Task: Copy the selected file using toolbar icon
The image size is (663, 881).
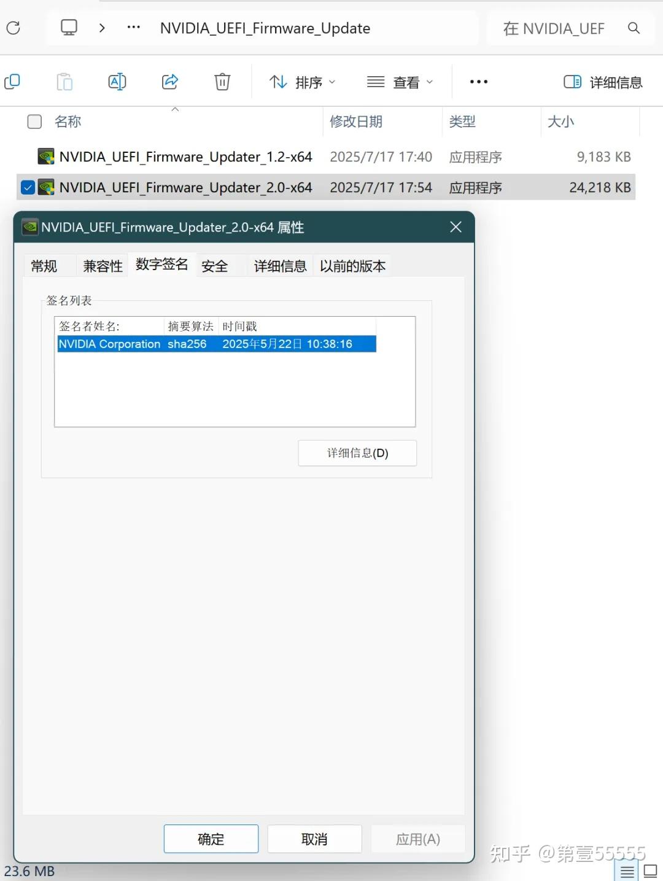Action: pos(12,81)
